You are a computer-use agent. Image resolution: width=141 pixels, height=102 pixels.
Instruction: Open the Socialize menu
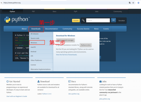(121, 21)
